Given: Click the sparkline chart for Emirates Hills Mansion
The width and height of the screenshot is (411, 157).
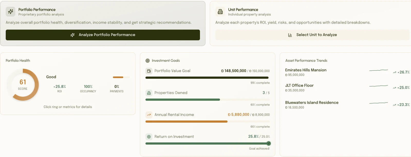Looking at the screenshot, I should (379, 70).
